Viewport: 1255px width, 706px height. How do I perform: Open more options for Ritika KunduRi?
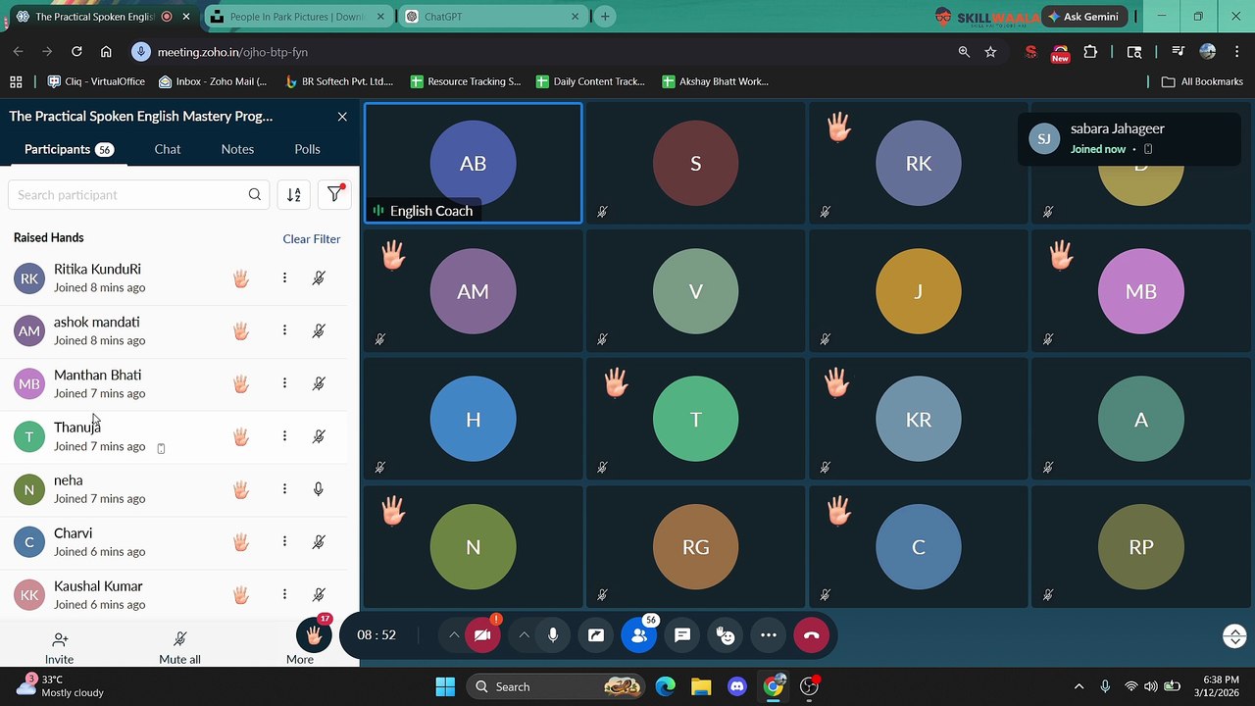click(x=284, y=278)
